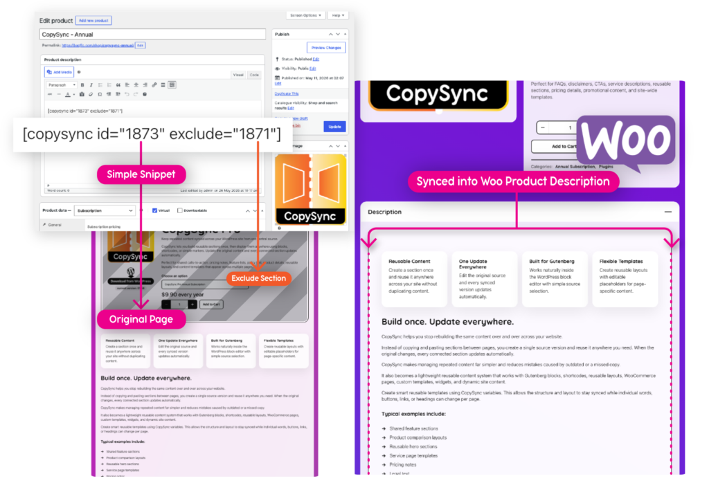This screenshot has height=490, width=709.
Task: Click the Duplicate This link
Action: pos(287,93)
